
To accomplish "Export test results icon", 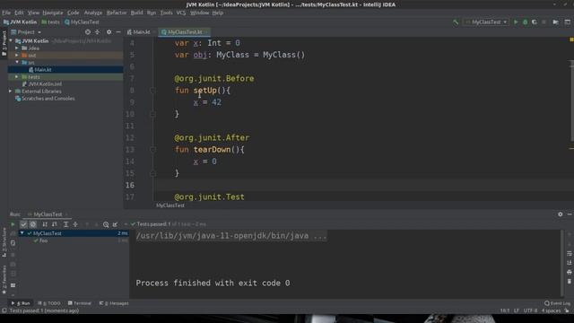I will click(x=116, y=224).
